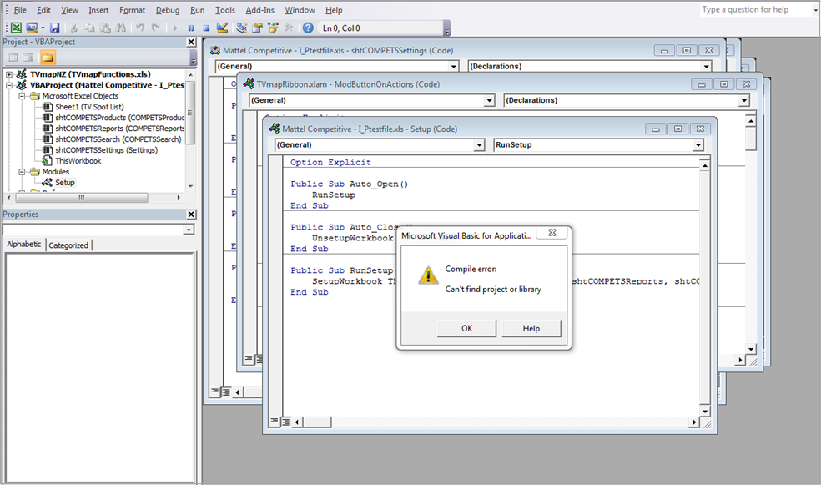Open the Insert menu

pyautogui.click(x=98, y=10)
